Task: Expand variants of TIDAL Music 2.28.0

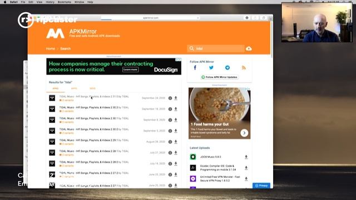Action: [67, 166]
